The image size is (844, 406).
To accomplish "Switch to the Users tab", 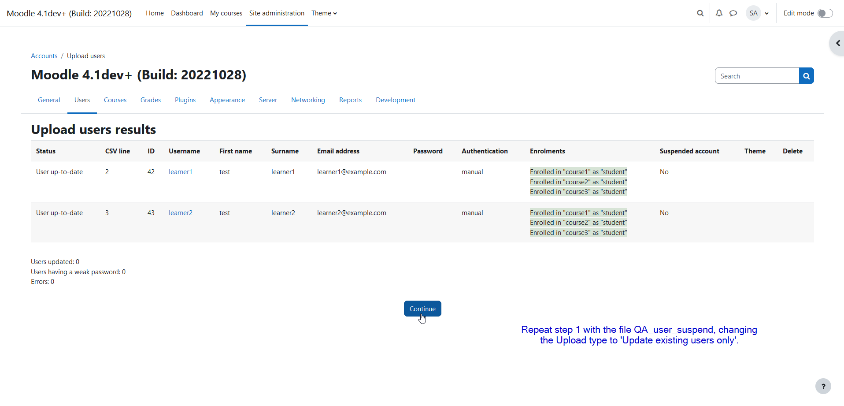I will coord(82,100).
